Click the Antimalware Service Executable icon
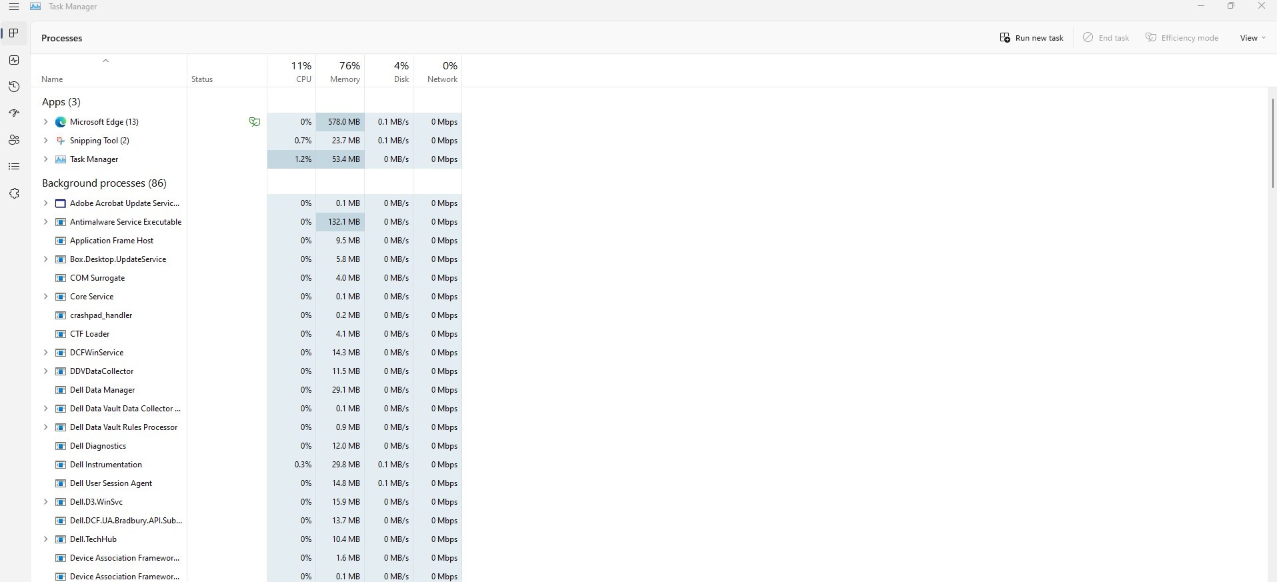This screenshot has height=582, width=1277. [61, 222]
